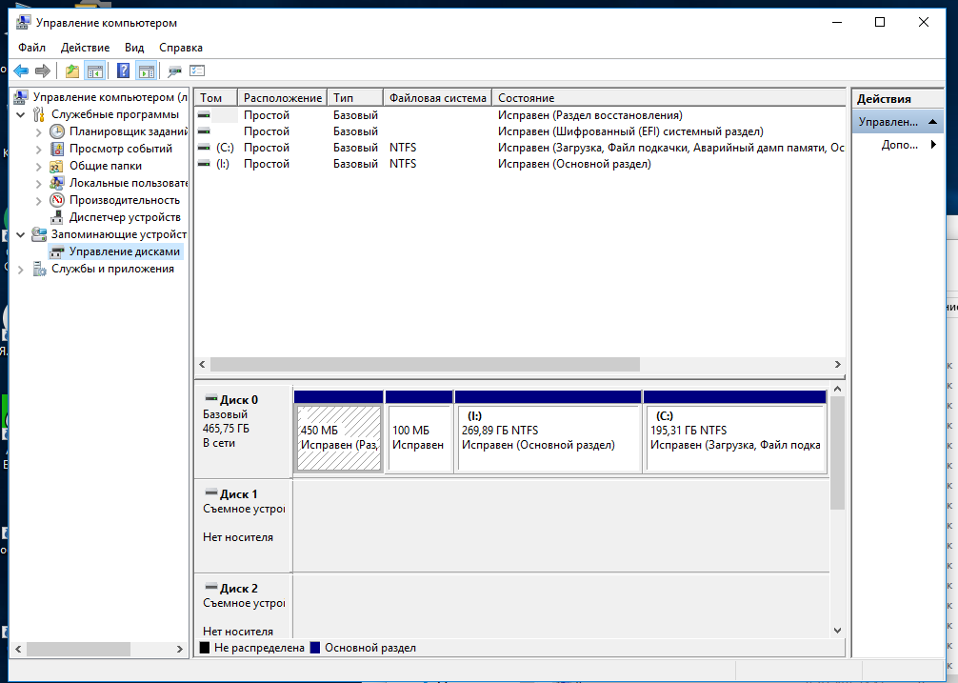This screenshot has height=683, width=958.
Task: Select the Производительность icon
Action: [x=57, y=200]
